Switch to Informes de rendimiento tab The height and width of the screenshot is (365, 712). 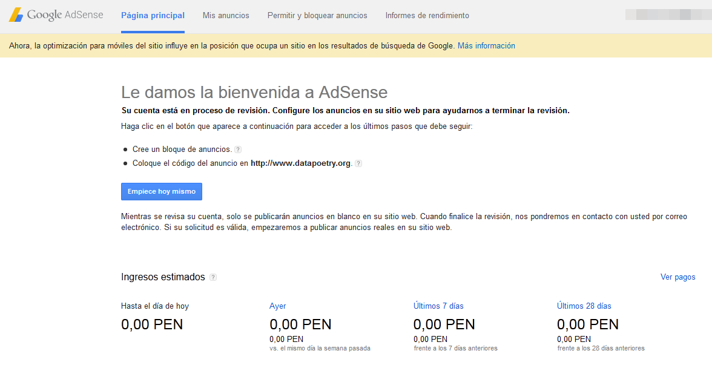pos(427,16)
